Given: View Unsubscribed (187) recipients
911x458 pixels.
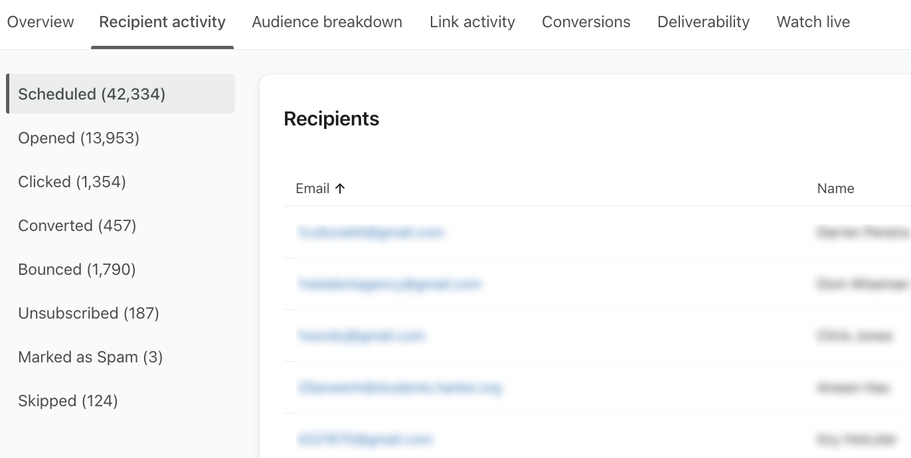Looking at the screenshot, I should click(88, 313).
